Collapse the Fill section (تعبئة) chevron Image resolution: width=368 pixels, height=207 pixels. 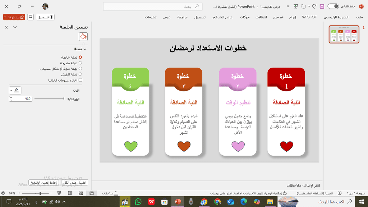pos(85,49)
